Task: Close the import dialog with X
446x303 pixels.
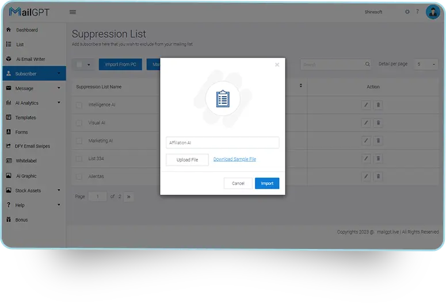Action: pyautogui.click(x=277, y=65)
